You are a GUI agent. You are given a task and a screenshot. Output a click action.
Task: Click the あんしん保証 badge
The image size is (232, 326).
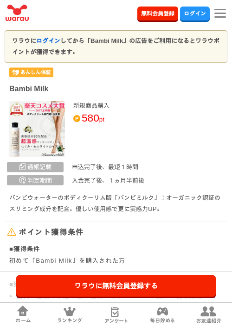click(x=31, y=72)
